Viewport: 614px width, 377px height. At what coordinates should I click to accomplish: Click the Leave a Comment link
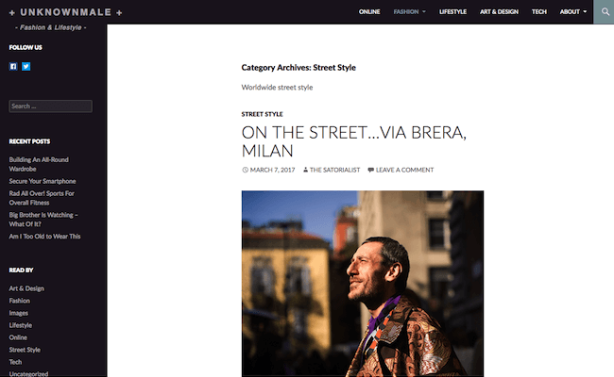click(404, 170)
